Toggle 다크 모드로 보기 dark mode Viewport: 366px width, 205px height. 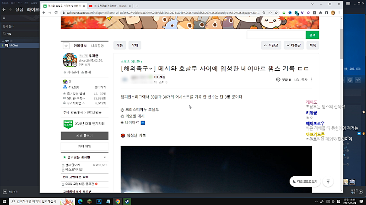(x=305, y=181)
